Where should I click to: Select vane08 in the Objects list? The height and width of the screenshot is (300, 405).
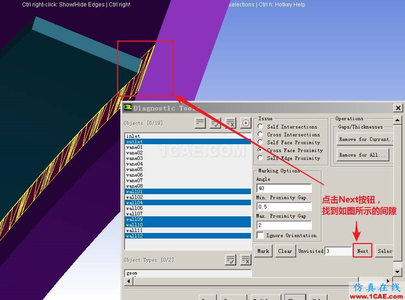(188, 186)
